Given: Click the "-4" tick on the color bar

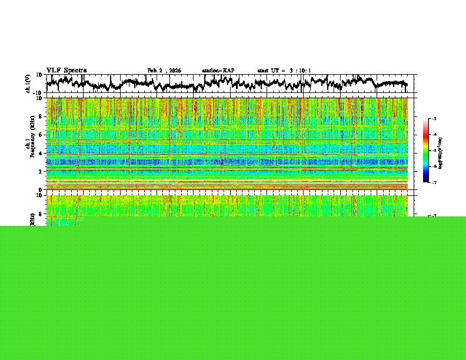Looking at the screenshot, I should (434, 134).
